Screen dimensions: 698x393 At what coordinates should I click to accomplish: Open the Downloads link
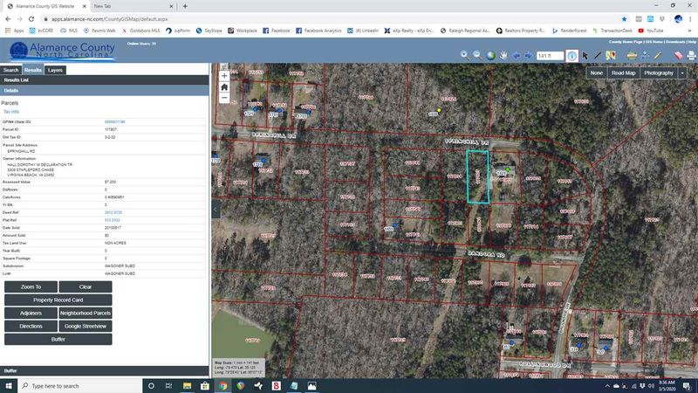[675, 42]
